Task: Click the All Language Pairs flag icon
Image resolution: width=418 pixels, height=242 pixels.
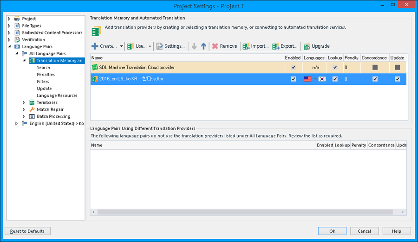Action: tap(25, 53)
